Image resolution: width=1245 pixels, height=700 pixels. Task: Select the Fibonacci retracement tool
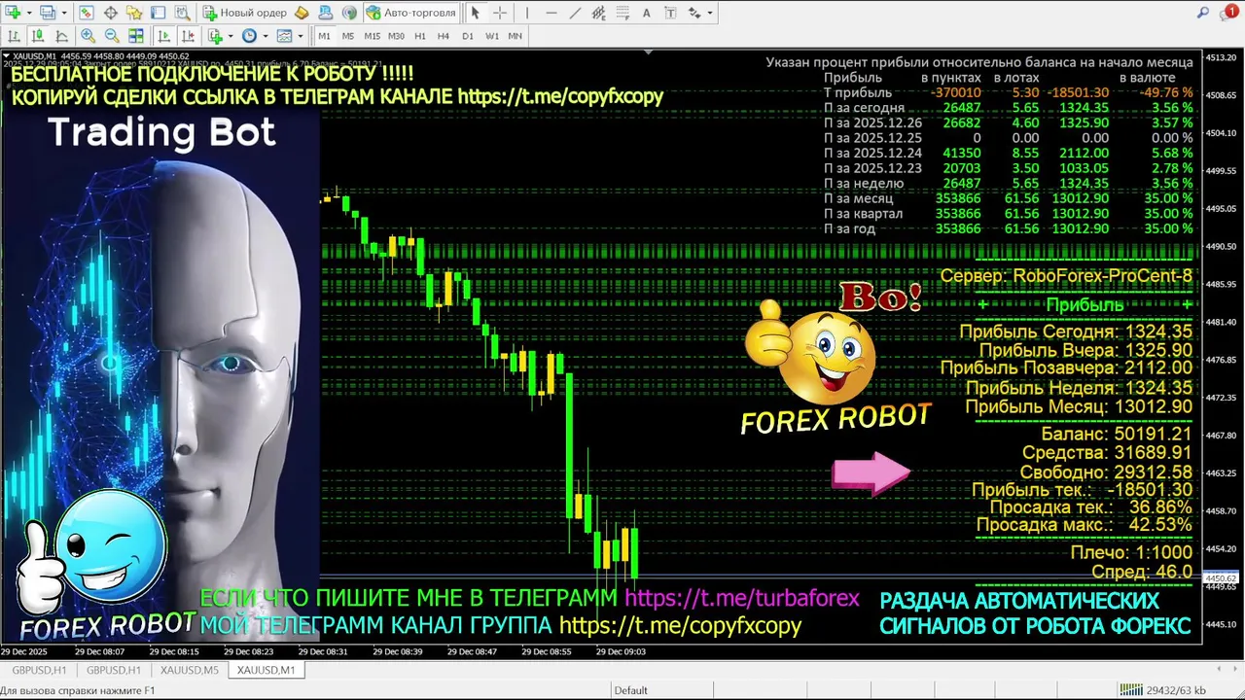click(x=622, y=13)
